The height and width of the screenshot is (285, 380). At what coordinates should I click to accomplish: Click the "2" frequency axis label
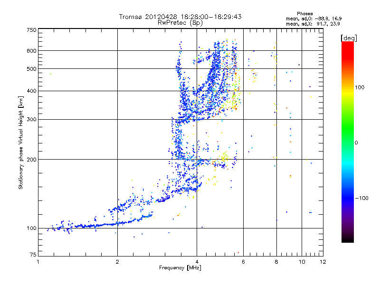click(117, 262)
